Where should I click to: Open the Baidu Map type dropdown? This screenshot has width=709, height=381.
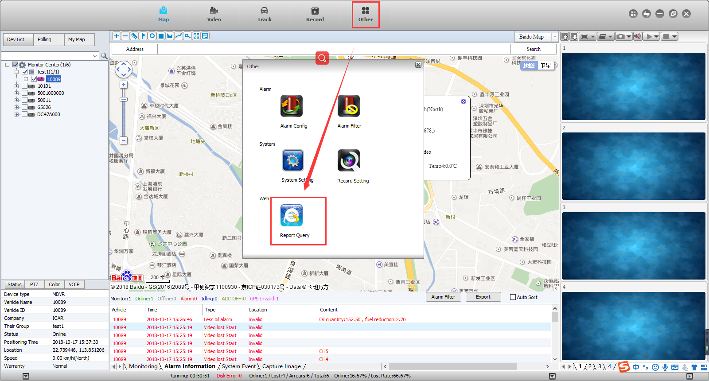coord(554,37)
